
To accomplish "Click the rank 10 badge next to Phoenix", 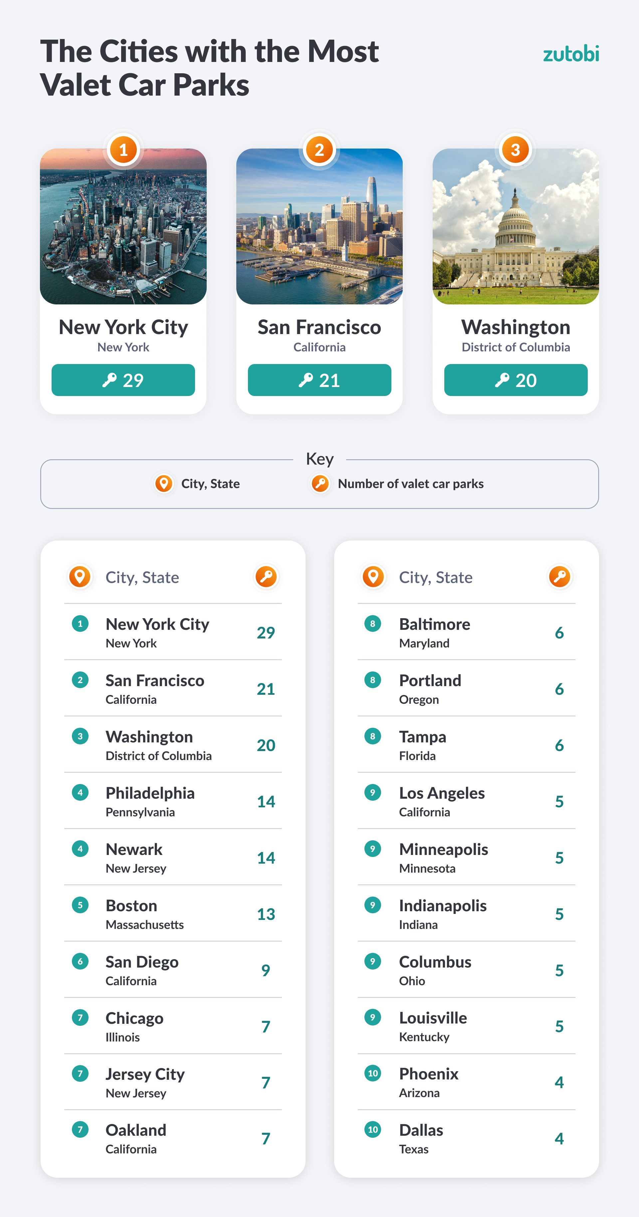I will tap(373, 1073).
